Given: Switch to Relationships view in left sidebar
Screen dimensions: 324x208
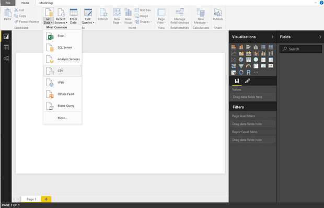Looking at the screenshot, I should point(6,59).
